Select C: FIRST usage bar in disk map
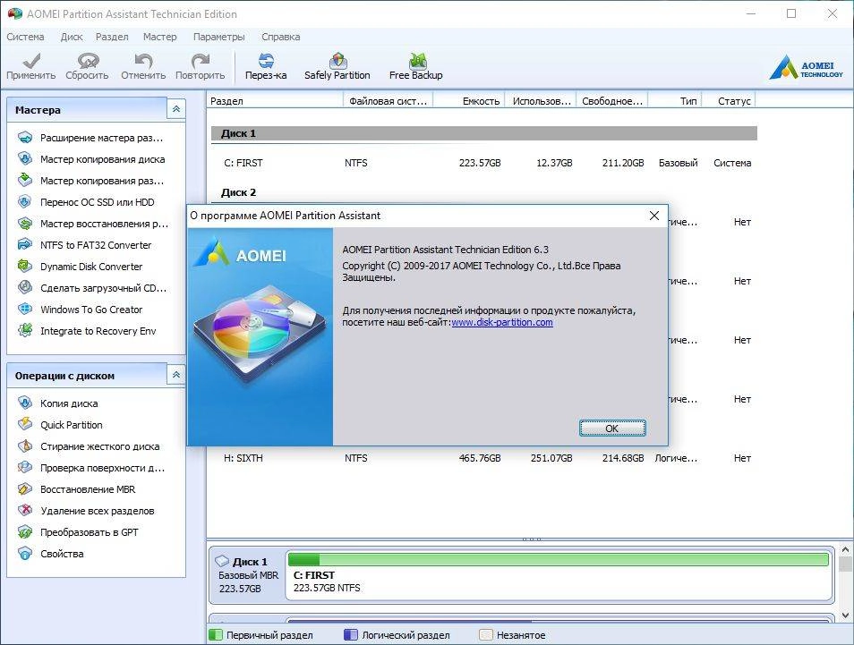The height and width of the screenshot is (645, 854). pos(559,559)
